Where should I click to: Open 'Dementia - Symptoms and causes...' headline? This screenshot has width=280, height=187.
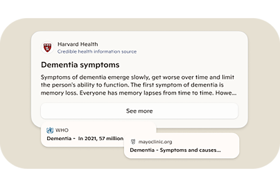tap(175, 150)
